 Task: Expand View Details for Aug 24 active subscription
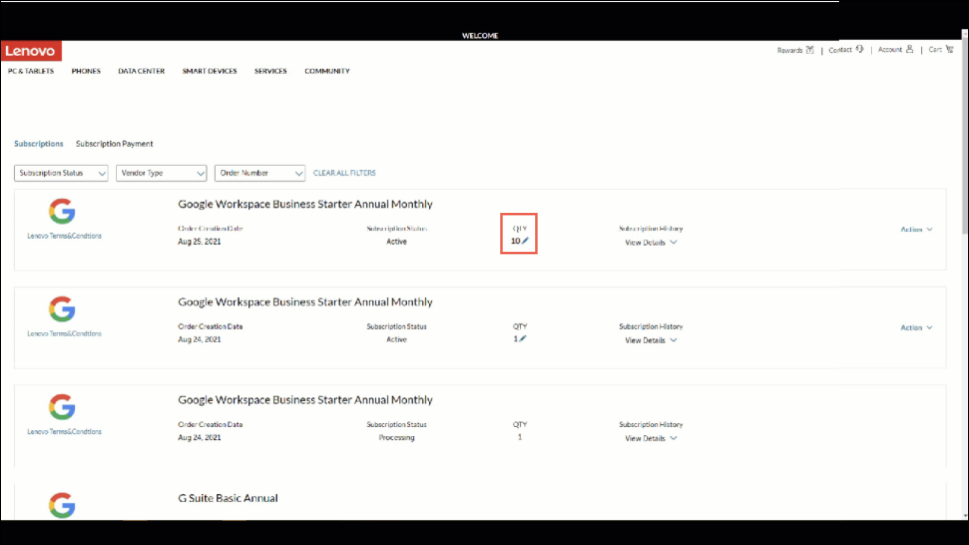651,340
